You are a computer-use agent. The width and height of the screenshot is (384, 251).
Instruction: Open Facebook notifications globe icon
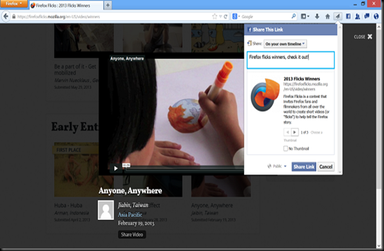(x=376, y=16)
